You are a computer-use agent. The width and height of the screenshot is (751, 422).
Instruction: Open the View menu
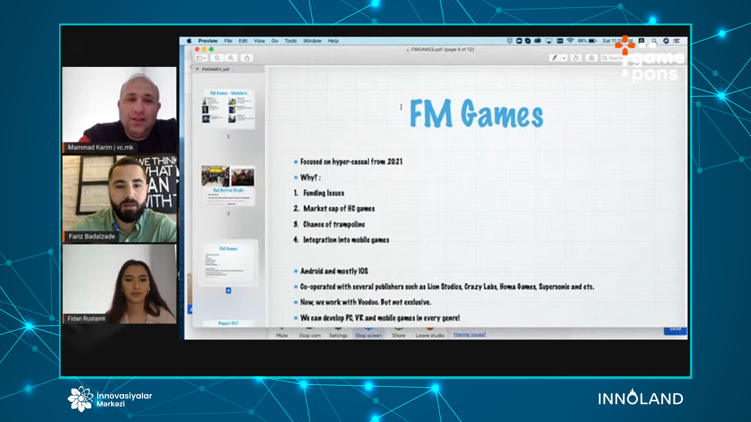(259, 41)
